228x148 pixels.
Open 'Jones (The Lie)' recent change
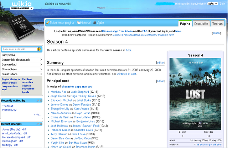pyautogui.click(x=11, y=129)
